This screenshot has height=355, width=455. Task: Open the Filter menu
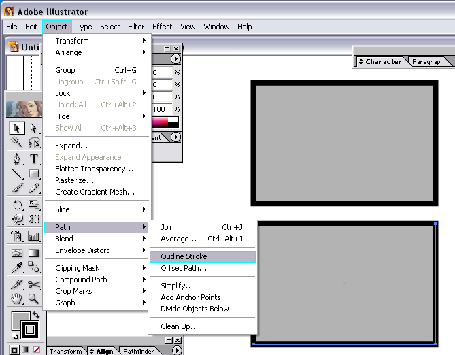136,27
